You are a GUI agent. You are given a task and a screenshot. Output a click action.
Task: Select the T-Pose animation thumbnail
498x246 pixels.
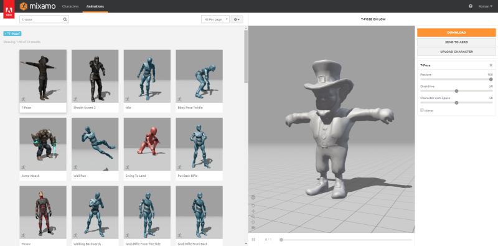[43, 76]
